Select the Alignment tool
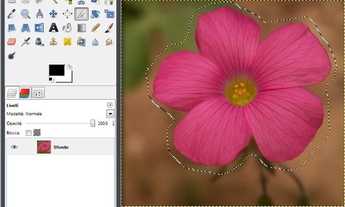 [67, 14]
